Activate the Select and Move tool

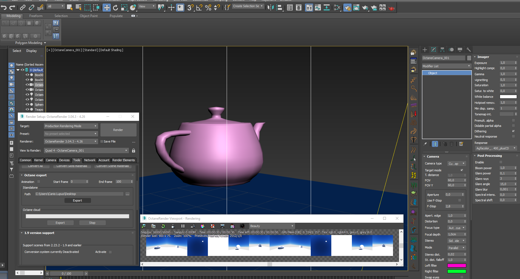tap(107, 7)
